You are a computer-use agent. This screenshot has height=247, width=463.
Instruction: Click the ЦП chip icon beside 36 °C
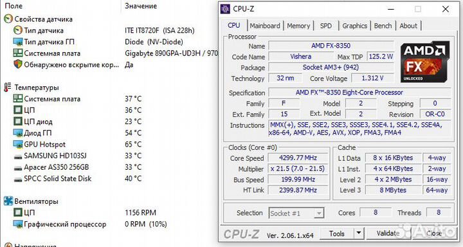[x=18, y=110]
